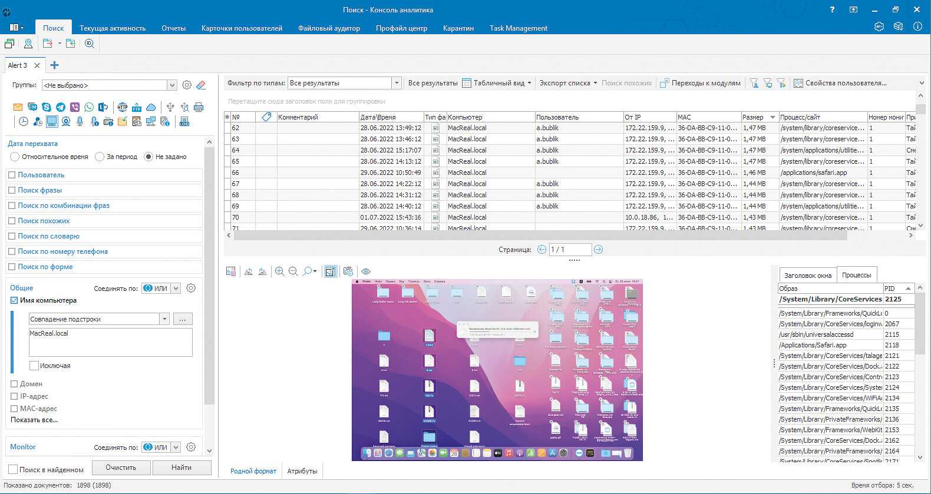Expand the 'Фильтр по типам' combo box
The height and width of the screenshot is (494, 931).
397,83
